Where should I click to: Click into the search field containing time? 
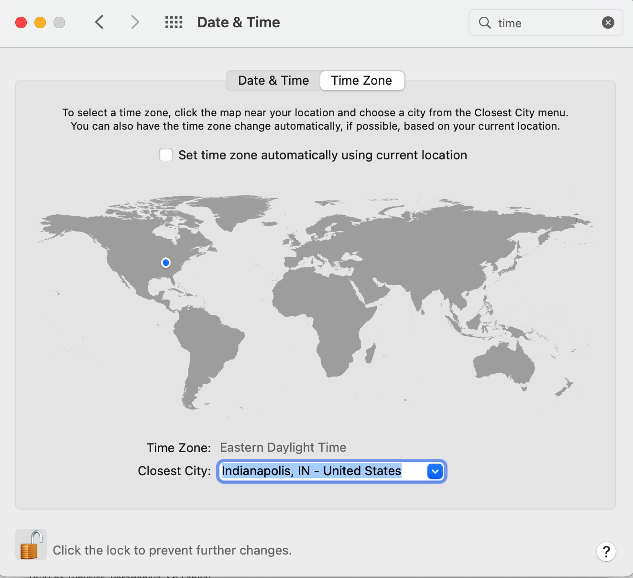pos(546,22)
